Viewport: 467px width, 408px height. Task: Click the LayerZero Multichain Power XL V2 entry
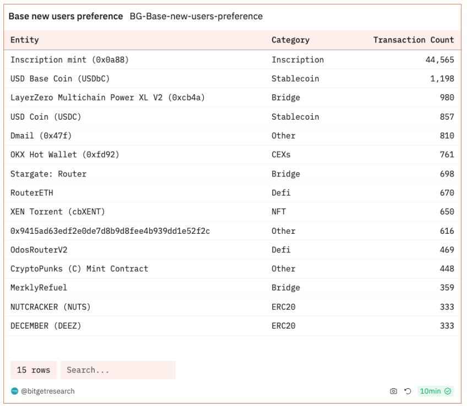tap(107, 98)
